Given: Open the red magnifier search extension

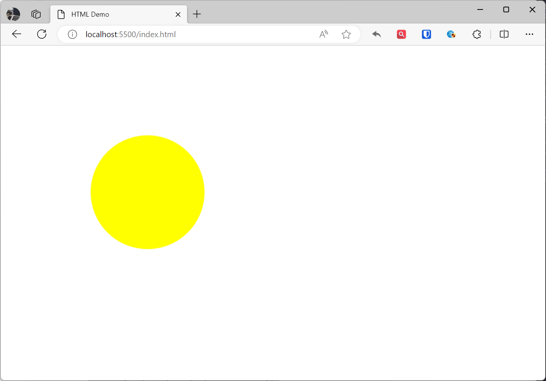Looking at the screenshot, I should (401, 34).
